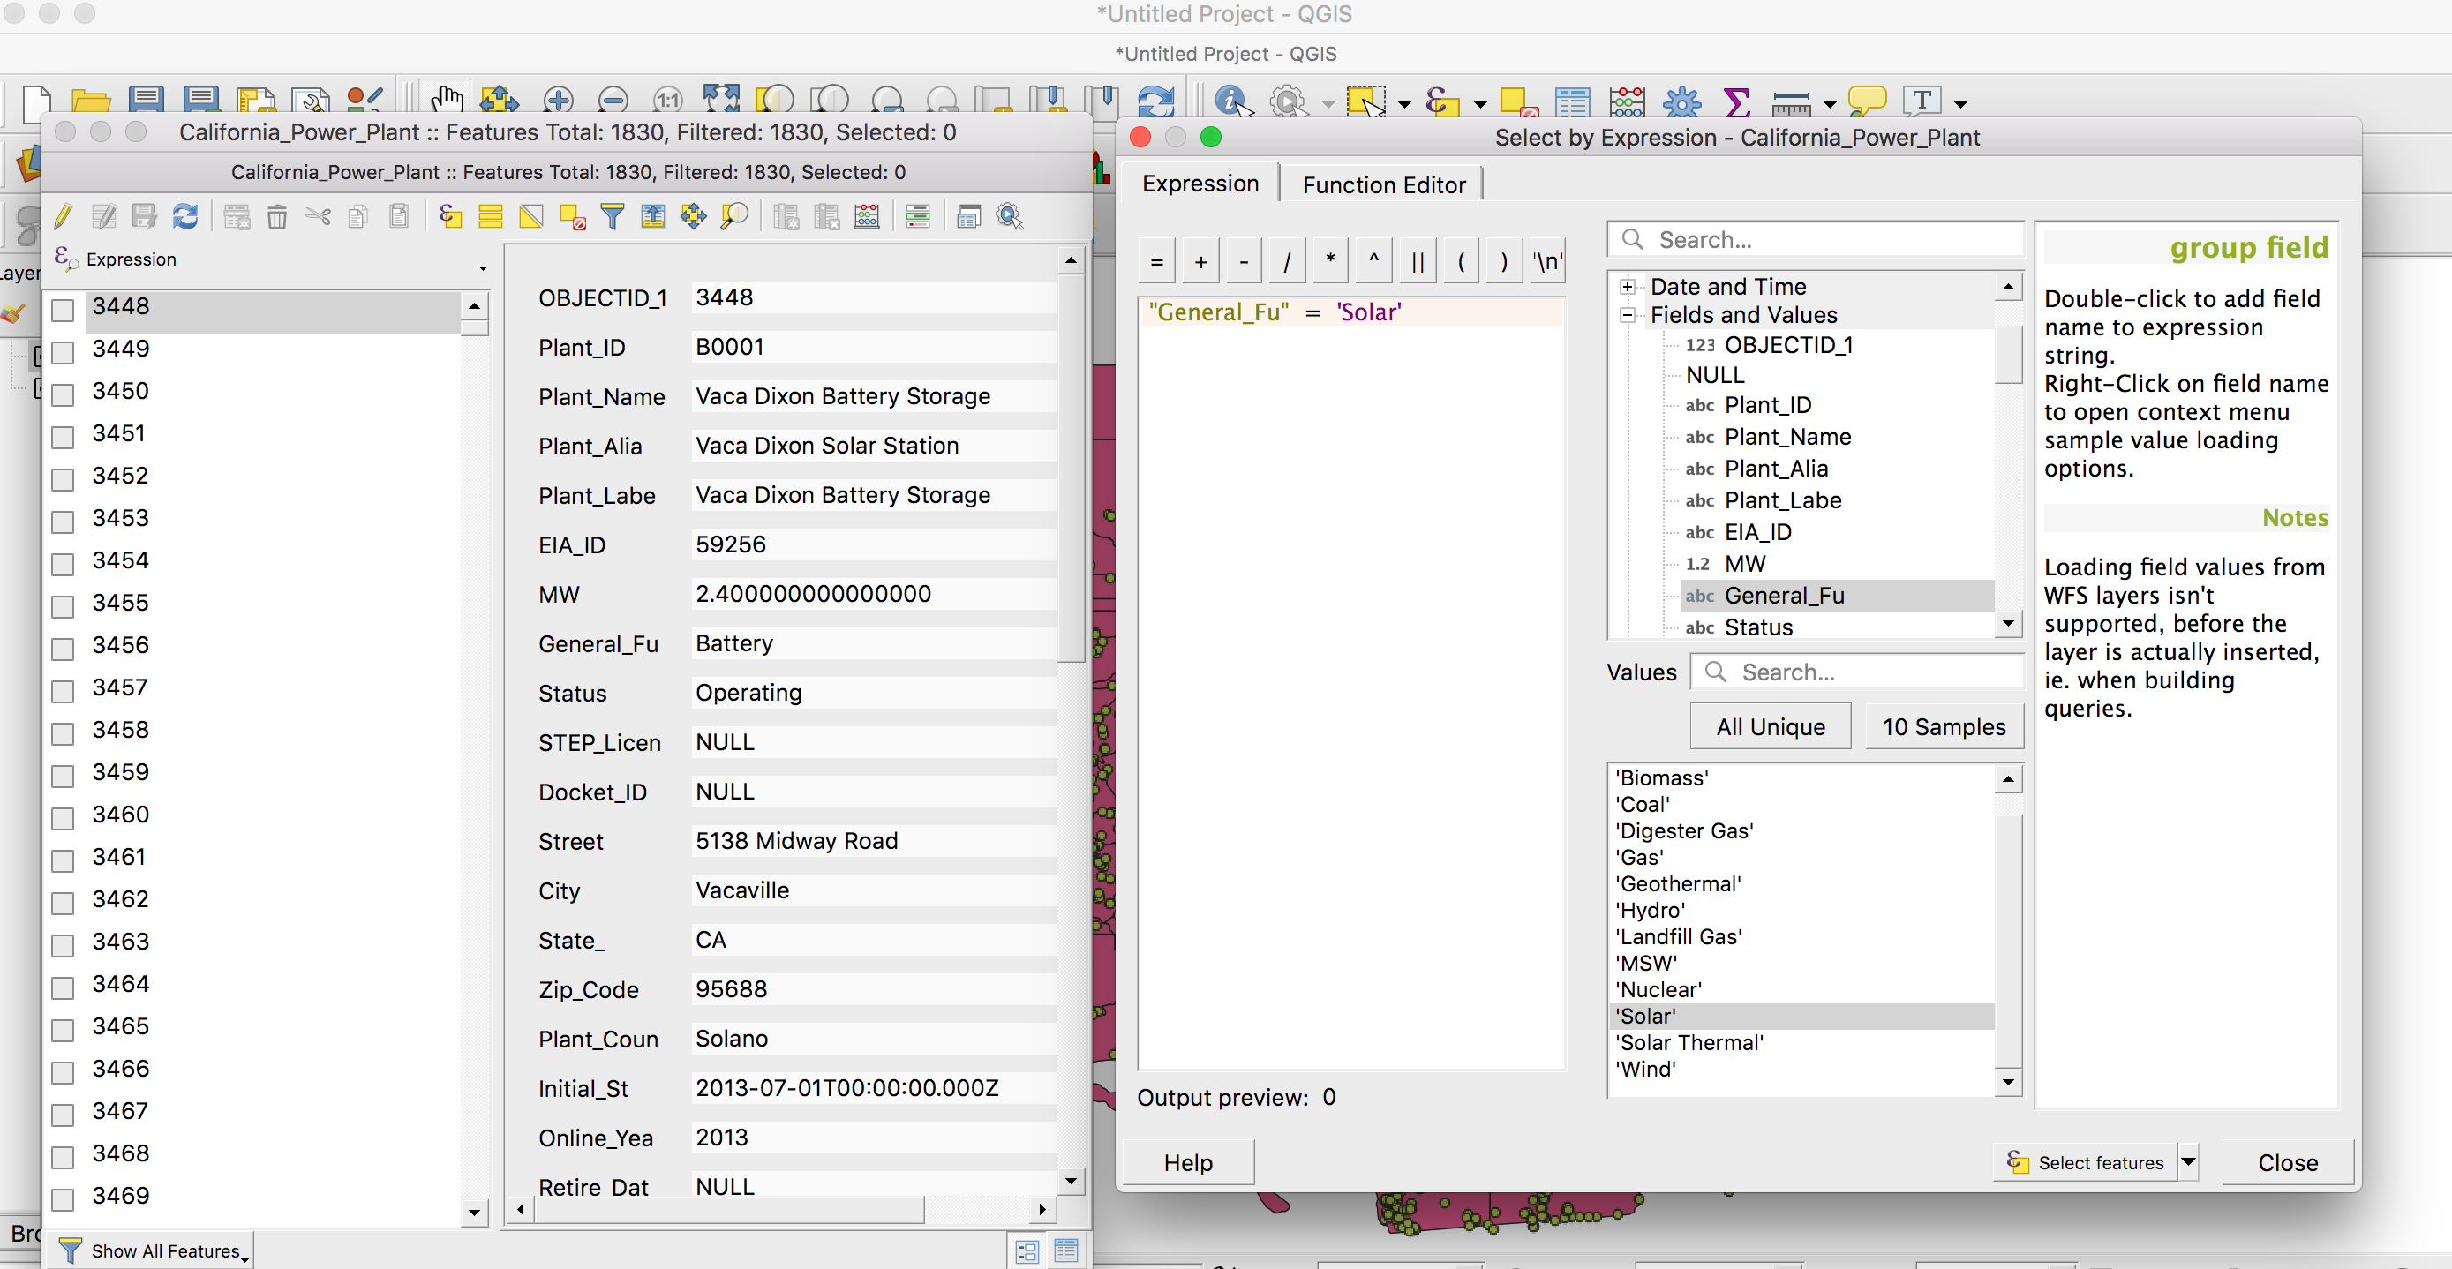The image size is (2452, 1269).
Task: Click Invert selection icon
Action: tap(531, 217)
